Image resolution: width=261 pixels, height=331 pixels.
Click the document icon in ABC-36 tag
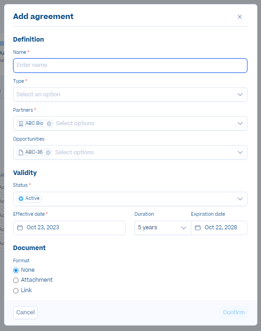pos(21,152)
